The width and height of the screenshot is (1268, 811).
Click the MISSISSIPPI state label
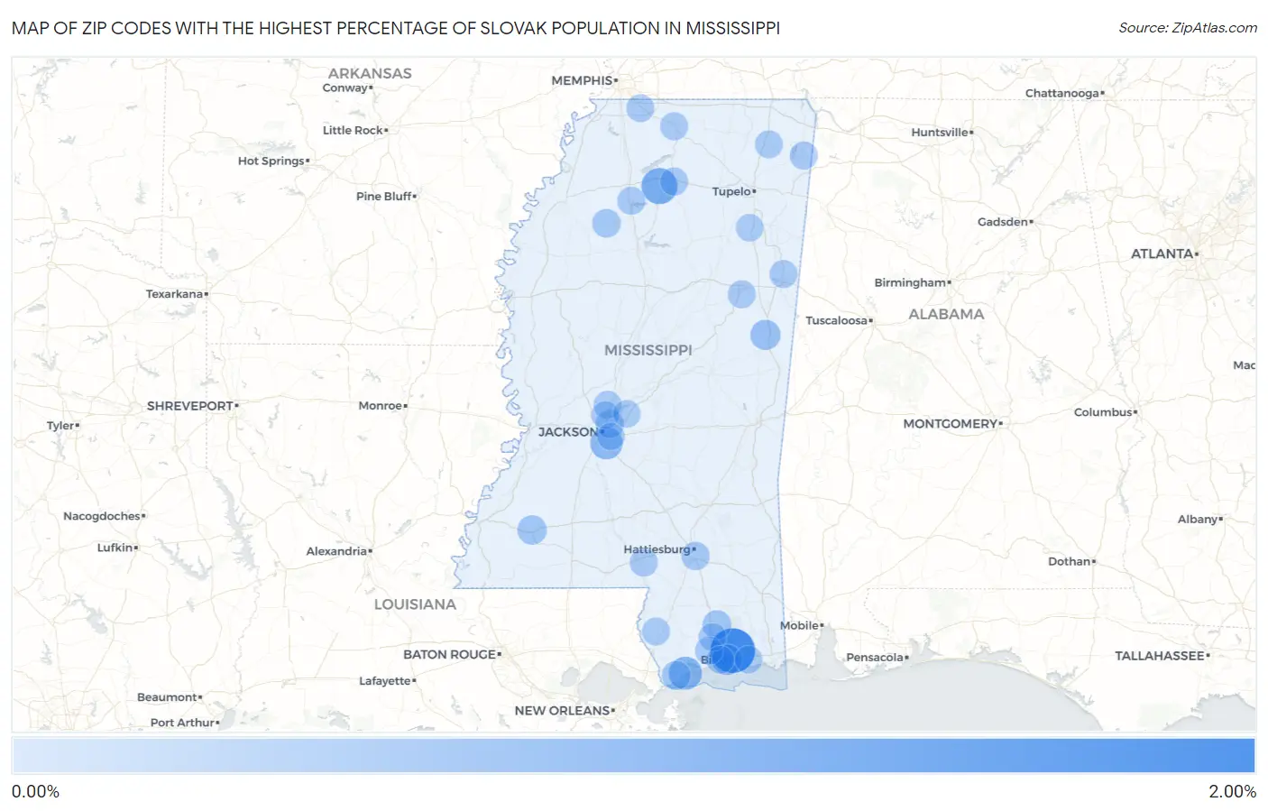coord(648,350)
